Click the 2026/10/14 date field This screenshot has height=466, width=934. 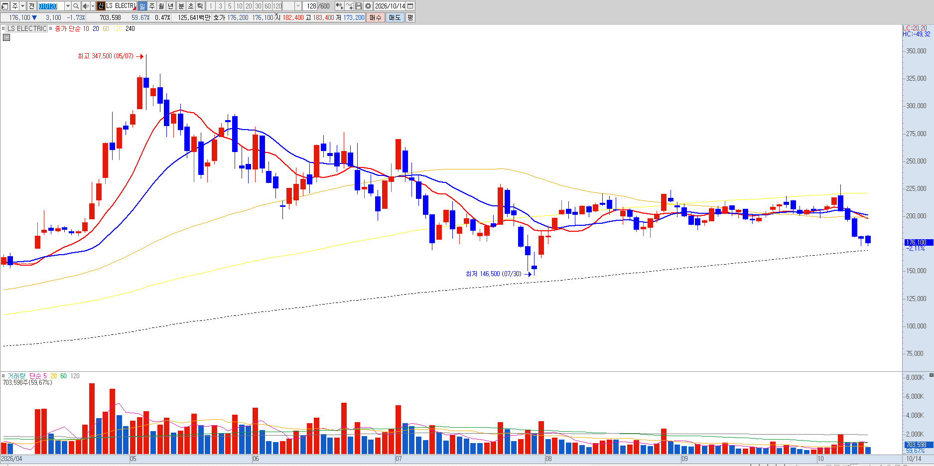tap(390, 6)
